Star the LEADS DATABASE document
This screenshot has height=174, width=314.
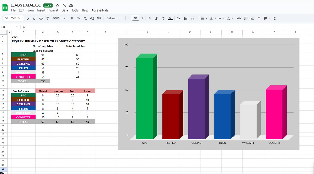pyautogui.click(x=57, y=5)
